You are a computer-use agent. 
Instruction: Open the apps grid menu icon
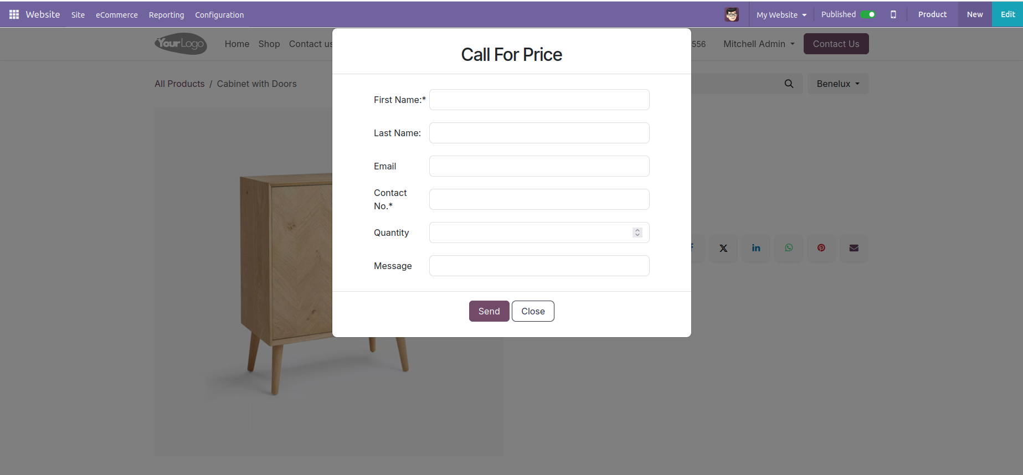click(14, 14)
